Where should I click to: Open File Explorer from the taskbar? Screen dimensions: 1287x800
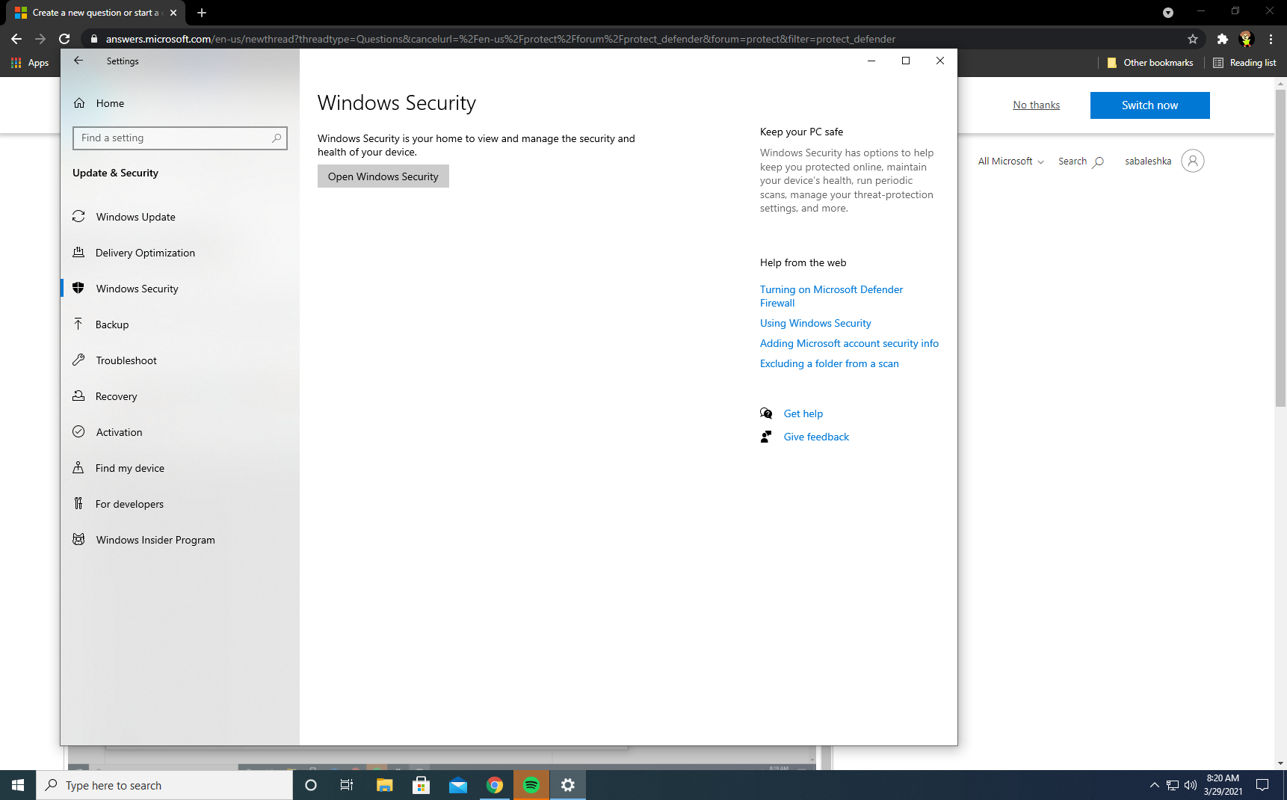click(x=384, y=785)
